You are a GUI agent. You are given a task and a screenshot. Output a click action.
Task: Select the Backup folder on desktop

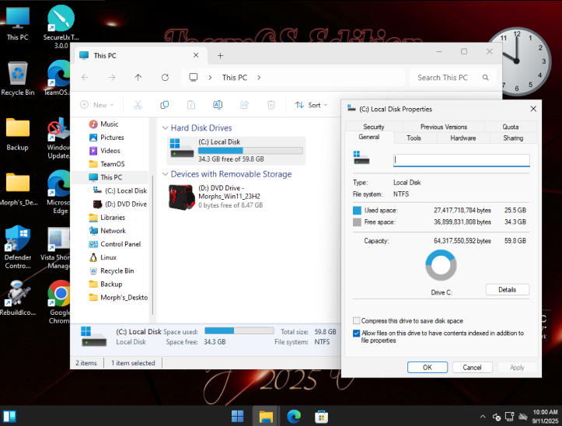17,134
